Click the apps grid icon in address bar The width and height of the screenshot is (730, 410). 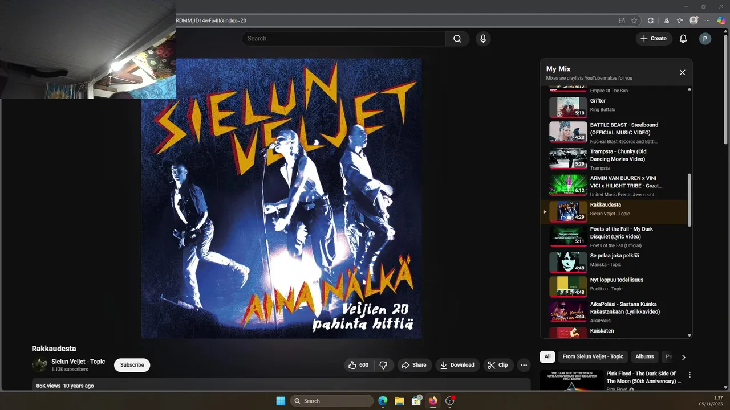pyautogui.click(x=622, y=20)
